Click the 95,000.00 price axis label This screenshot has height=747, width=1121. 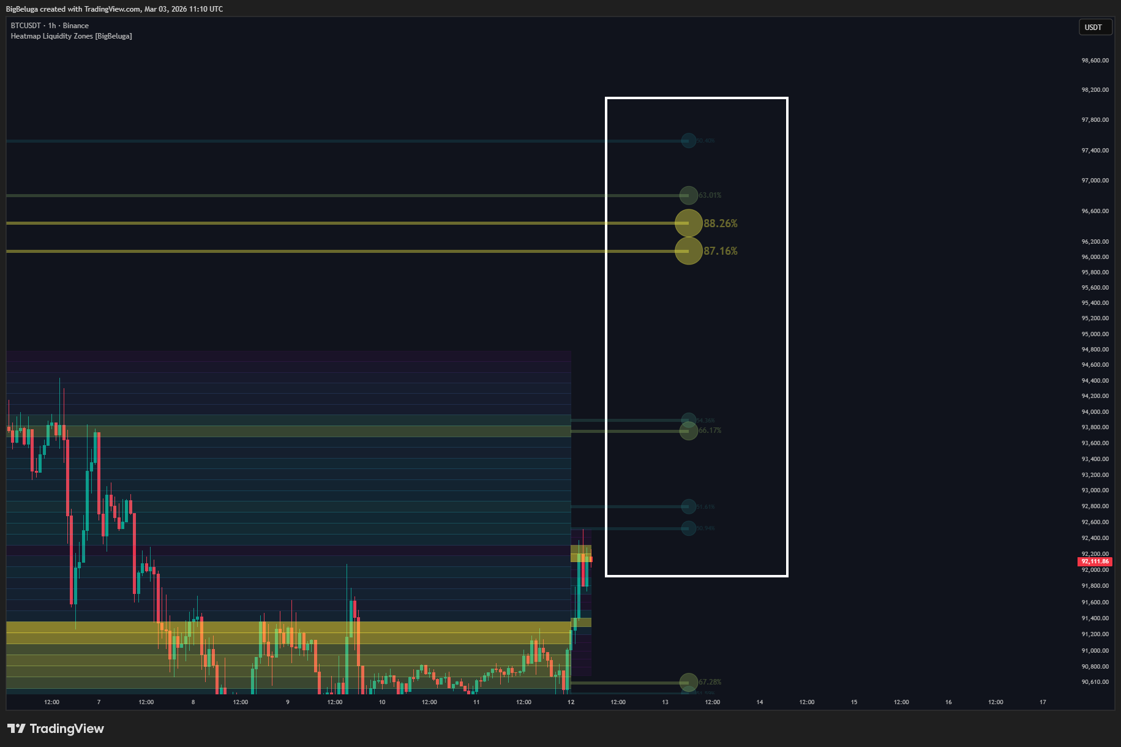tap(1095, 334)
